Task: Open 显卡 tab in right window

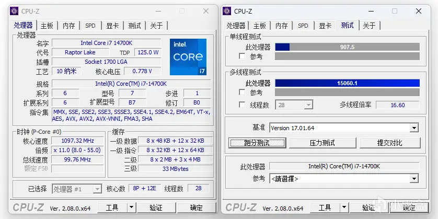Action: point(325,26)
